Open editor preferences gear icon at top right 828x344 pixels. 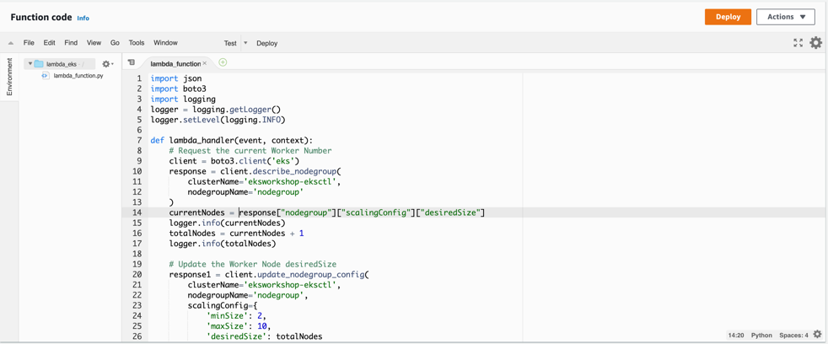tap(816, 43)
